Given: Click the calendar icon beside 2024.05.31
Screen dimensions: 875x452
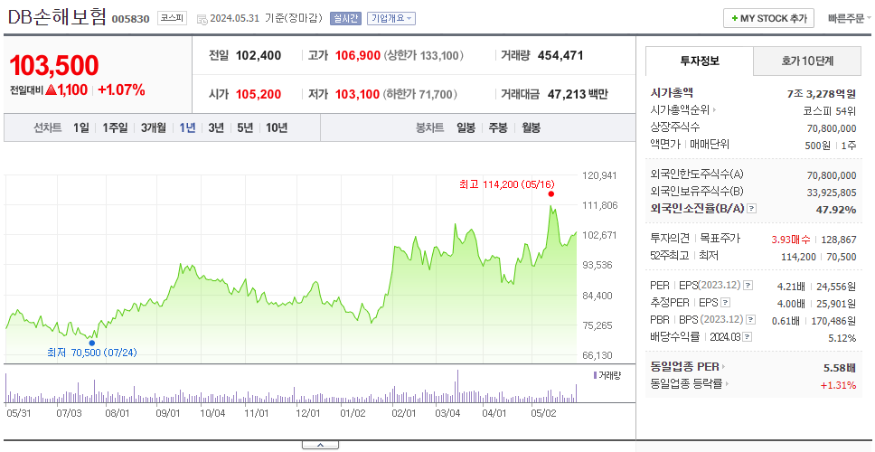Looking at the screenshot, I should coord(202,19).
